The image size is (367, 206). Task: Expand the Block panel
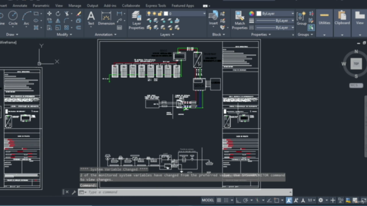point(218,34)
